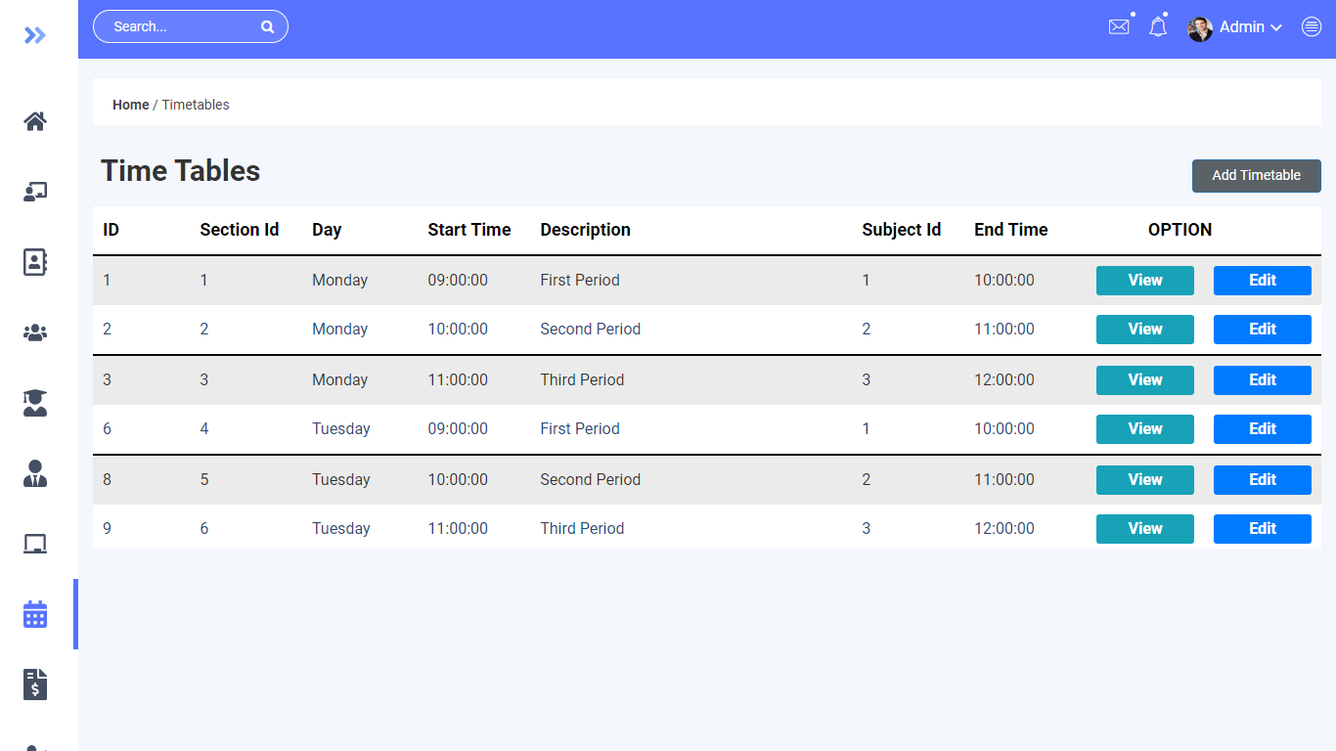Select start time 11:00:00 in row ID 3
This screenshot has width=1336, height=751.
coord(458,380)
